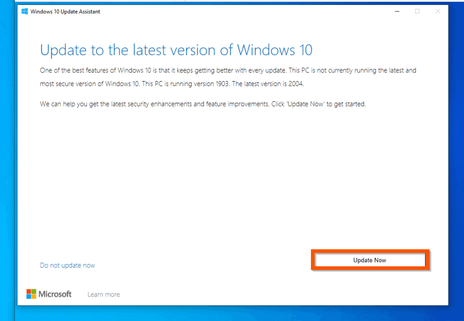Click the Windows logo icon in the title bar
Screen dimensions: 464x321
pos(24,11)
